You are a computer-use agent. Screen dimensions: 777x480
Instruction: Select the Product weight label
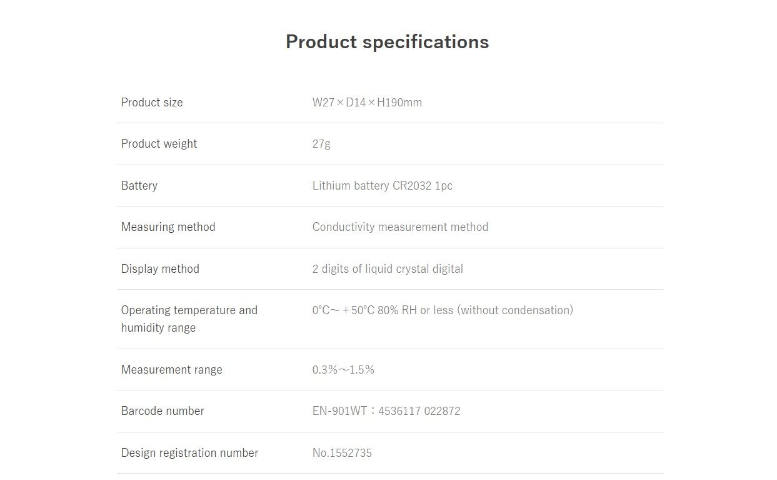[159, 144]
